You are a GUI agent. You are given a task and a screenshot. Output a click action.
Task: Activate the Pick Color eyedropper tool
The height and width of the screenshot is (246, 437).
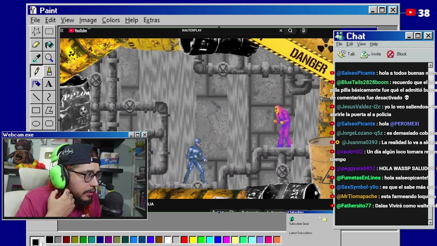pyautogui.click(x=36, y=58)
